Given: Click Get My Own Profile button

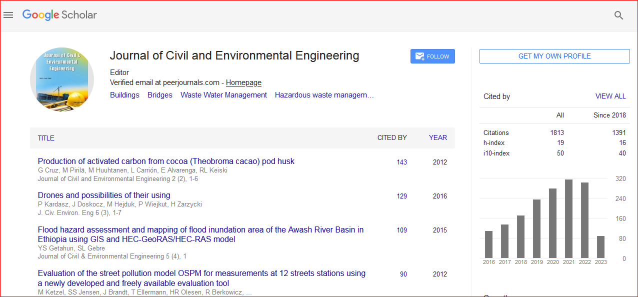Looking at the screenshot, I should tap(554, 56).
